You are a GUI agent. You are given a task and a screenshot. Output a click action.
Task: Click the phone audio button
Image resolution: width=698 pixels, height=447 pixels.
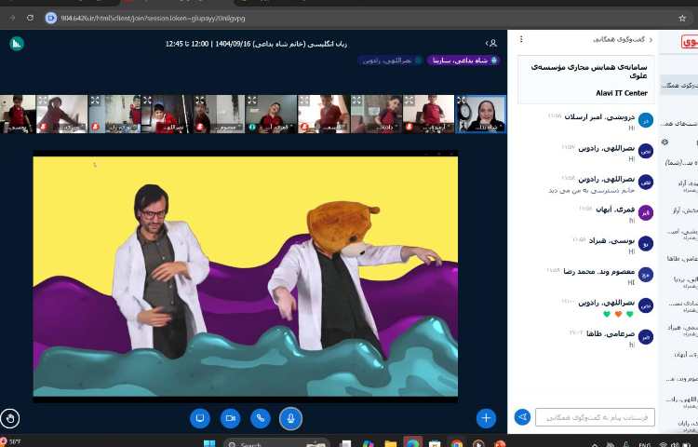pyautogui.click(x=261, y=418)
